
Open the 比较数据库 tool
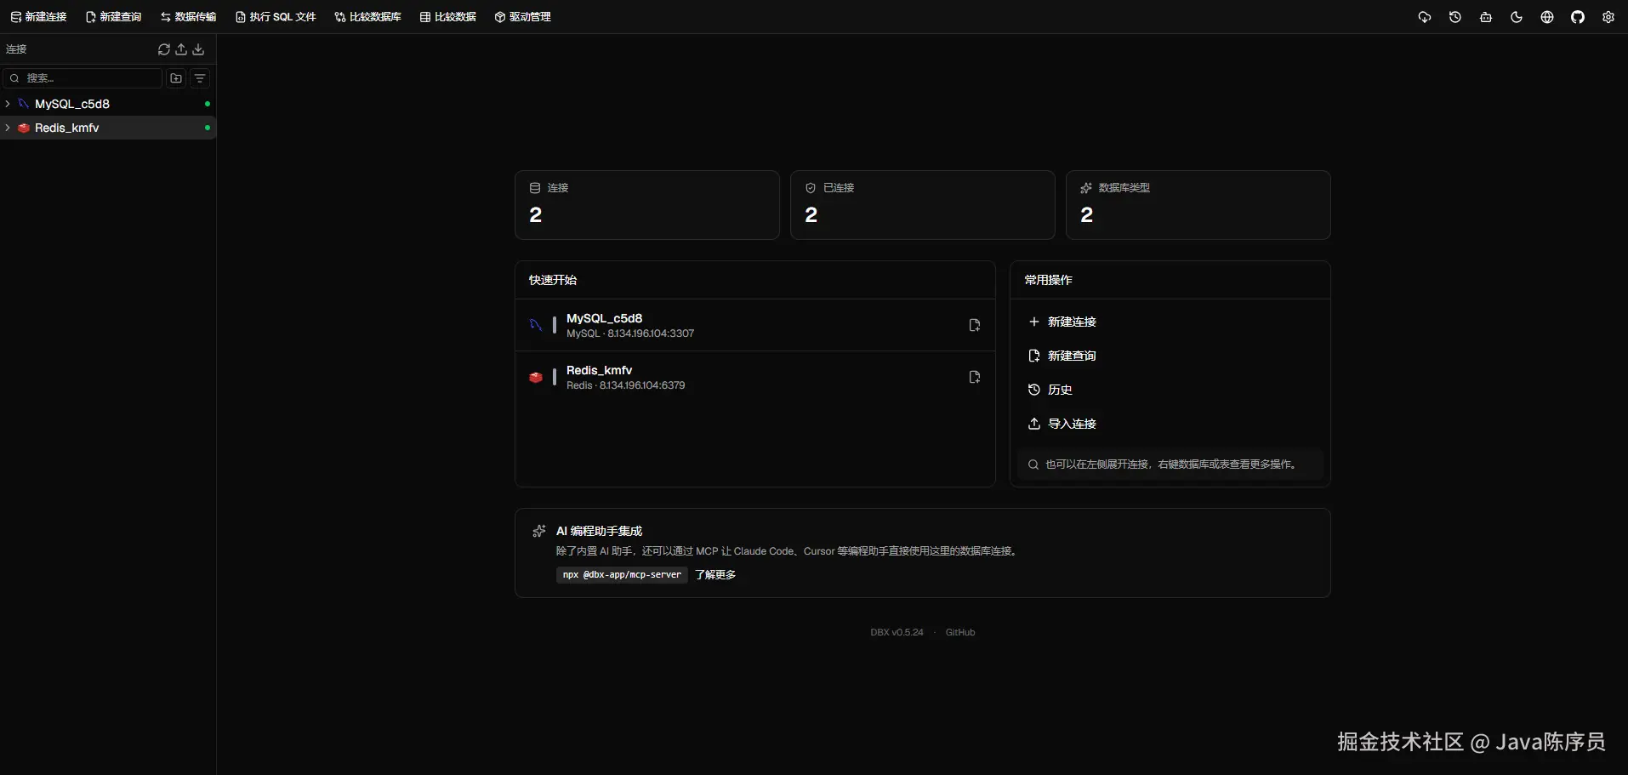367,17
